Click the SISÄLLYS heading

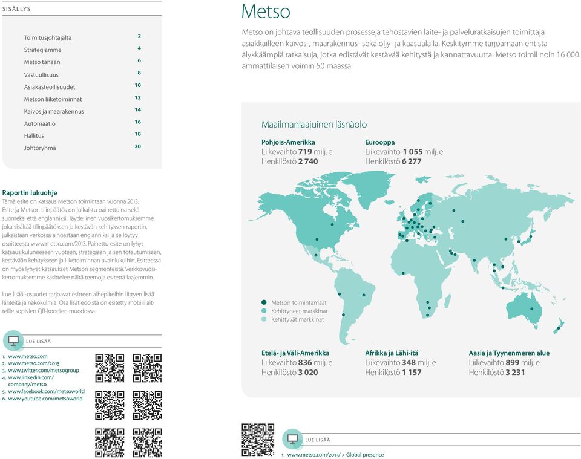click(x=16, y=9)
